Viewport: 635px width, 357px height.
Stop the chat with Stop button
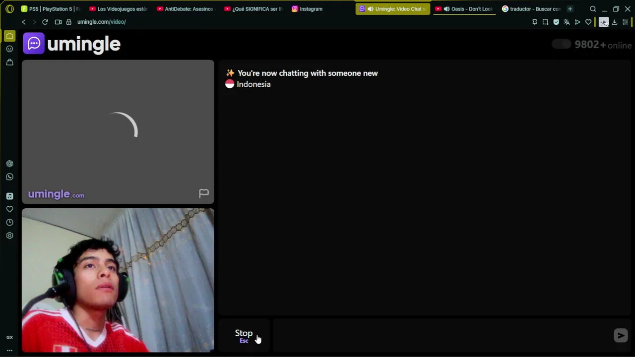(x=244, y=336)
